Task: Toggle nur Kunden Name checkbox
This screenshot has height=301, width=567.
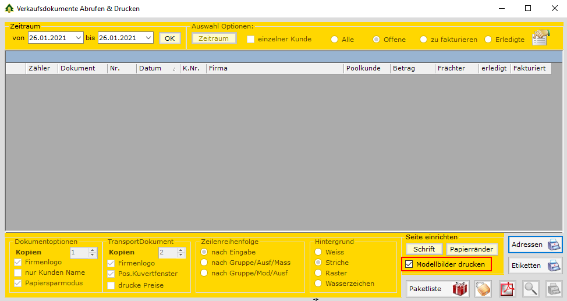Action: [17, 272]
